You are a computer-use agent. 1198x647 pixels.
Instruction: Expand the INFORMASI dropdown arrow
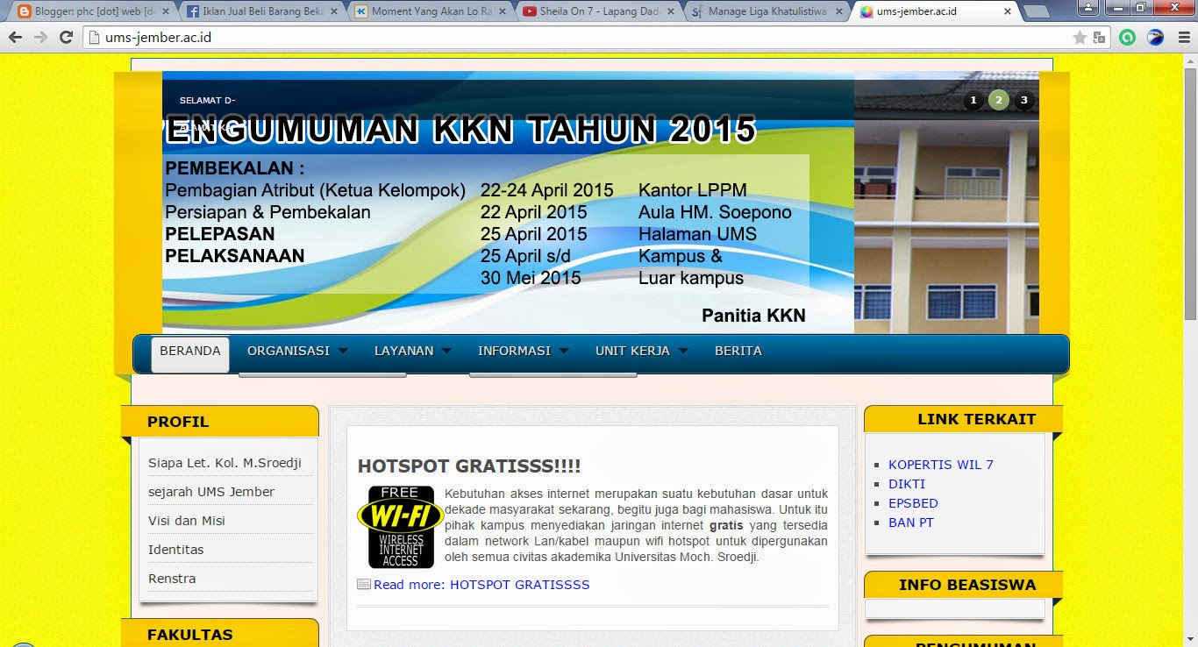[564, 352]
